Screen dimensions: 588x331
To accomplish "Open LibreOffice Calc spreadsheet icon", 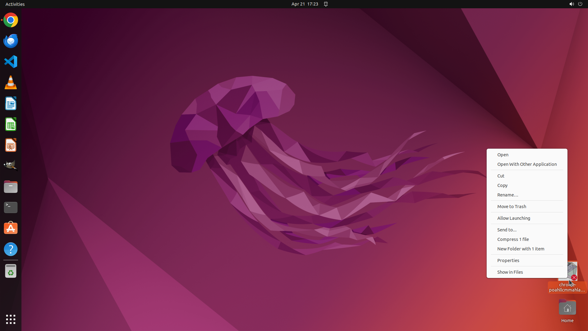I will point(11,124).
